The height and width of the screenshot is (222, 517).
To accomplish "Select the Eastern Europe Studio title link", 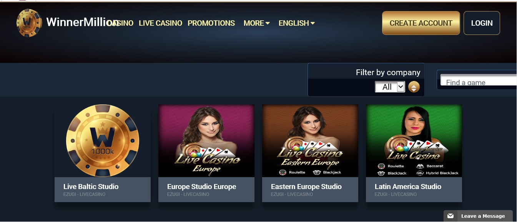I will (x=306, y=187).
